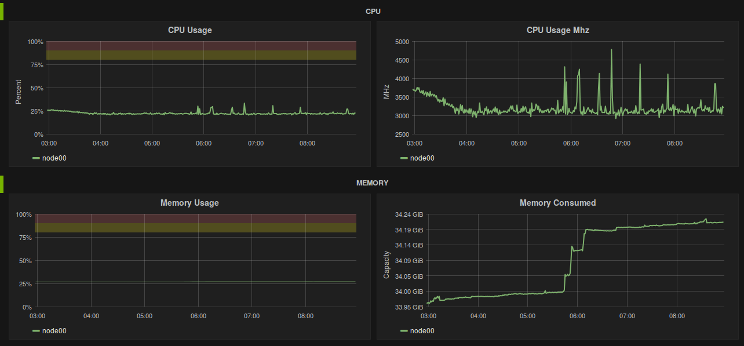Viewport: 744px width, 346px height.
Task: Click the 08:00 time label in CPU Usage
Action: point(307,143)
